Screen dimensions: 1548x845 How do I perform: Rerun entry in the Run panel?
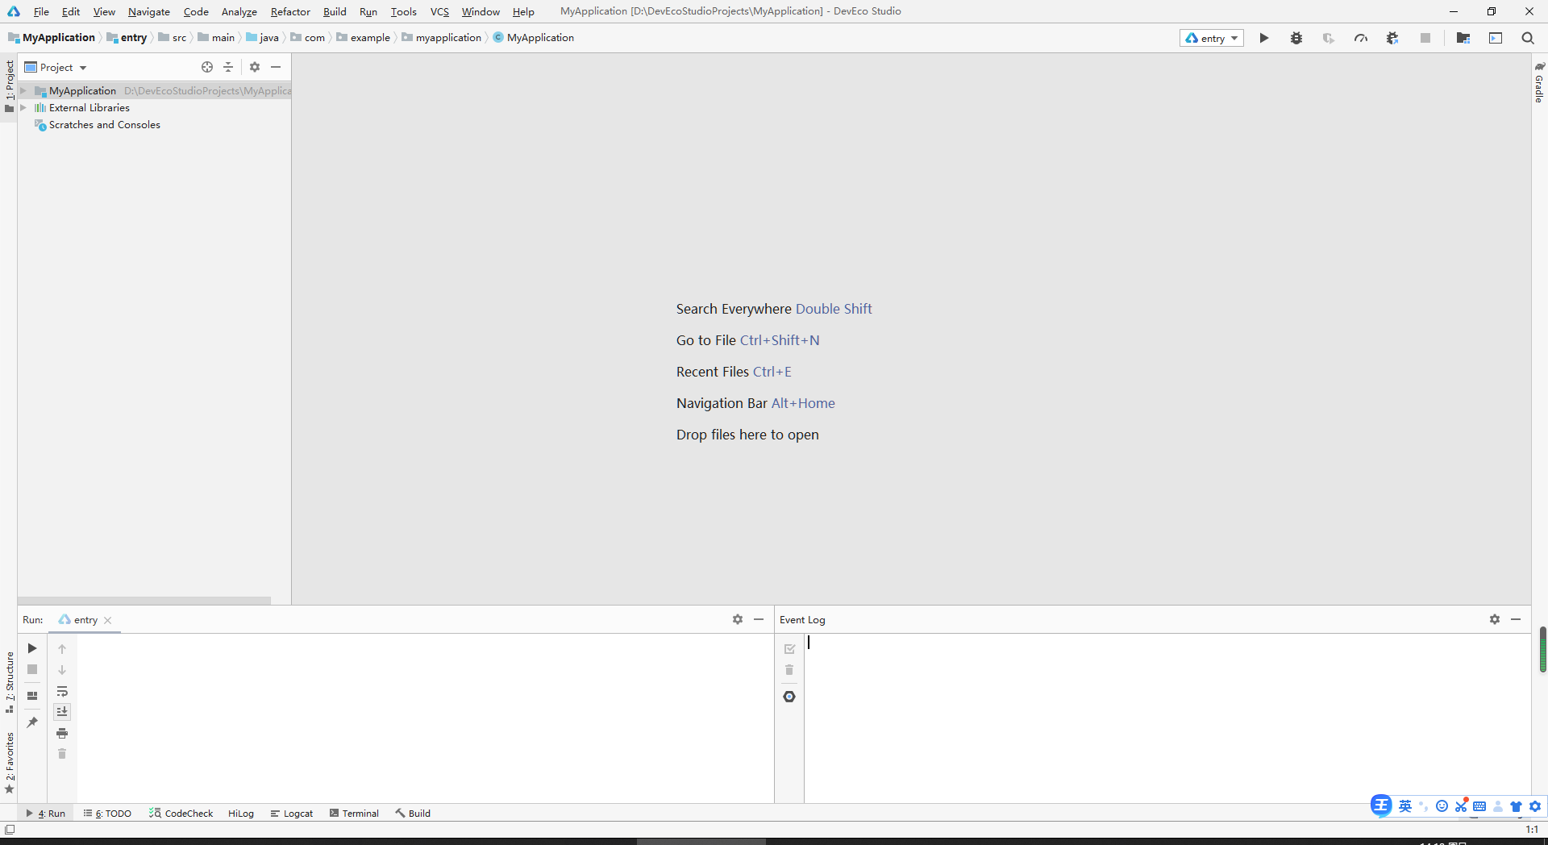[32, 648]
